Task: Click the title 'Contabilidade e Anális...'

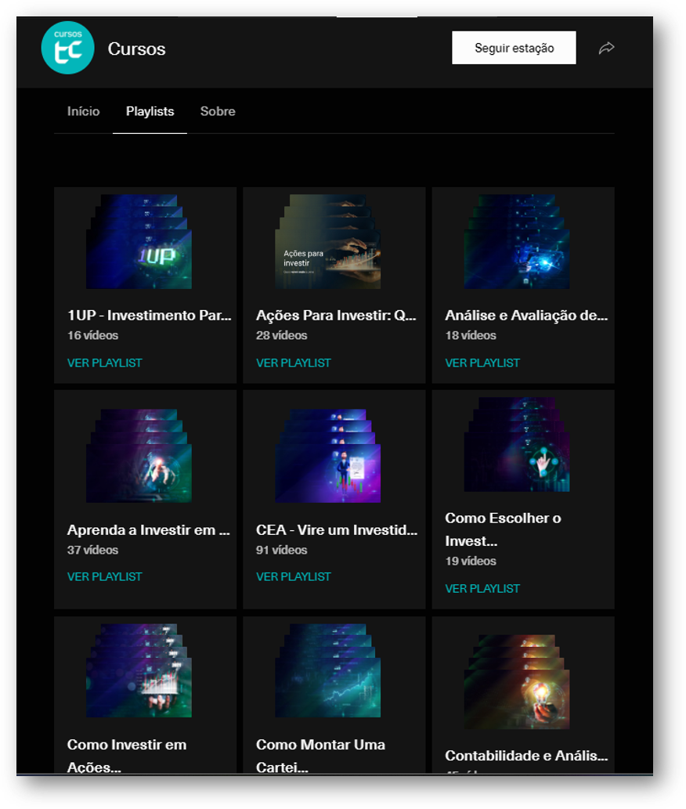Action: click(526, 756)
